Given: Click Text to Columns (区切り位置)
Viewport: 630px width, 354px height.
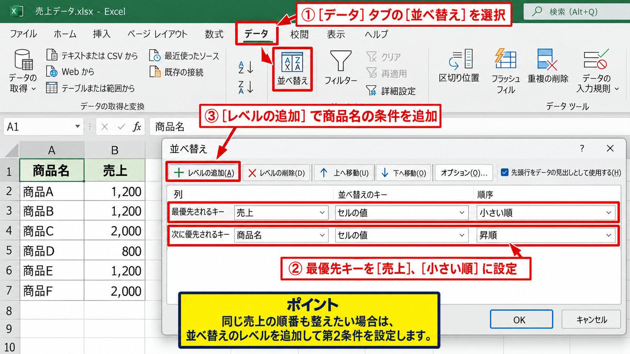Looking at the screenshot, I should [x=459, y=66].
